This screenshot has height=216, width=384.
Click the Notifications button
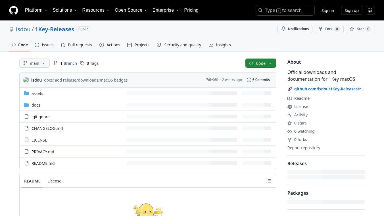(x=295, y=29)
